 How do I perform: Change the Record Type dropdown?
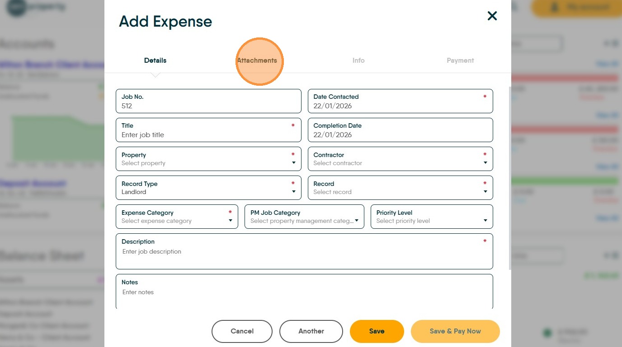pyautogui.click(x=208, y=188)
